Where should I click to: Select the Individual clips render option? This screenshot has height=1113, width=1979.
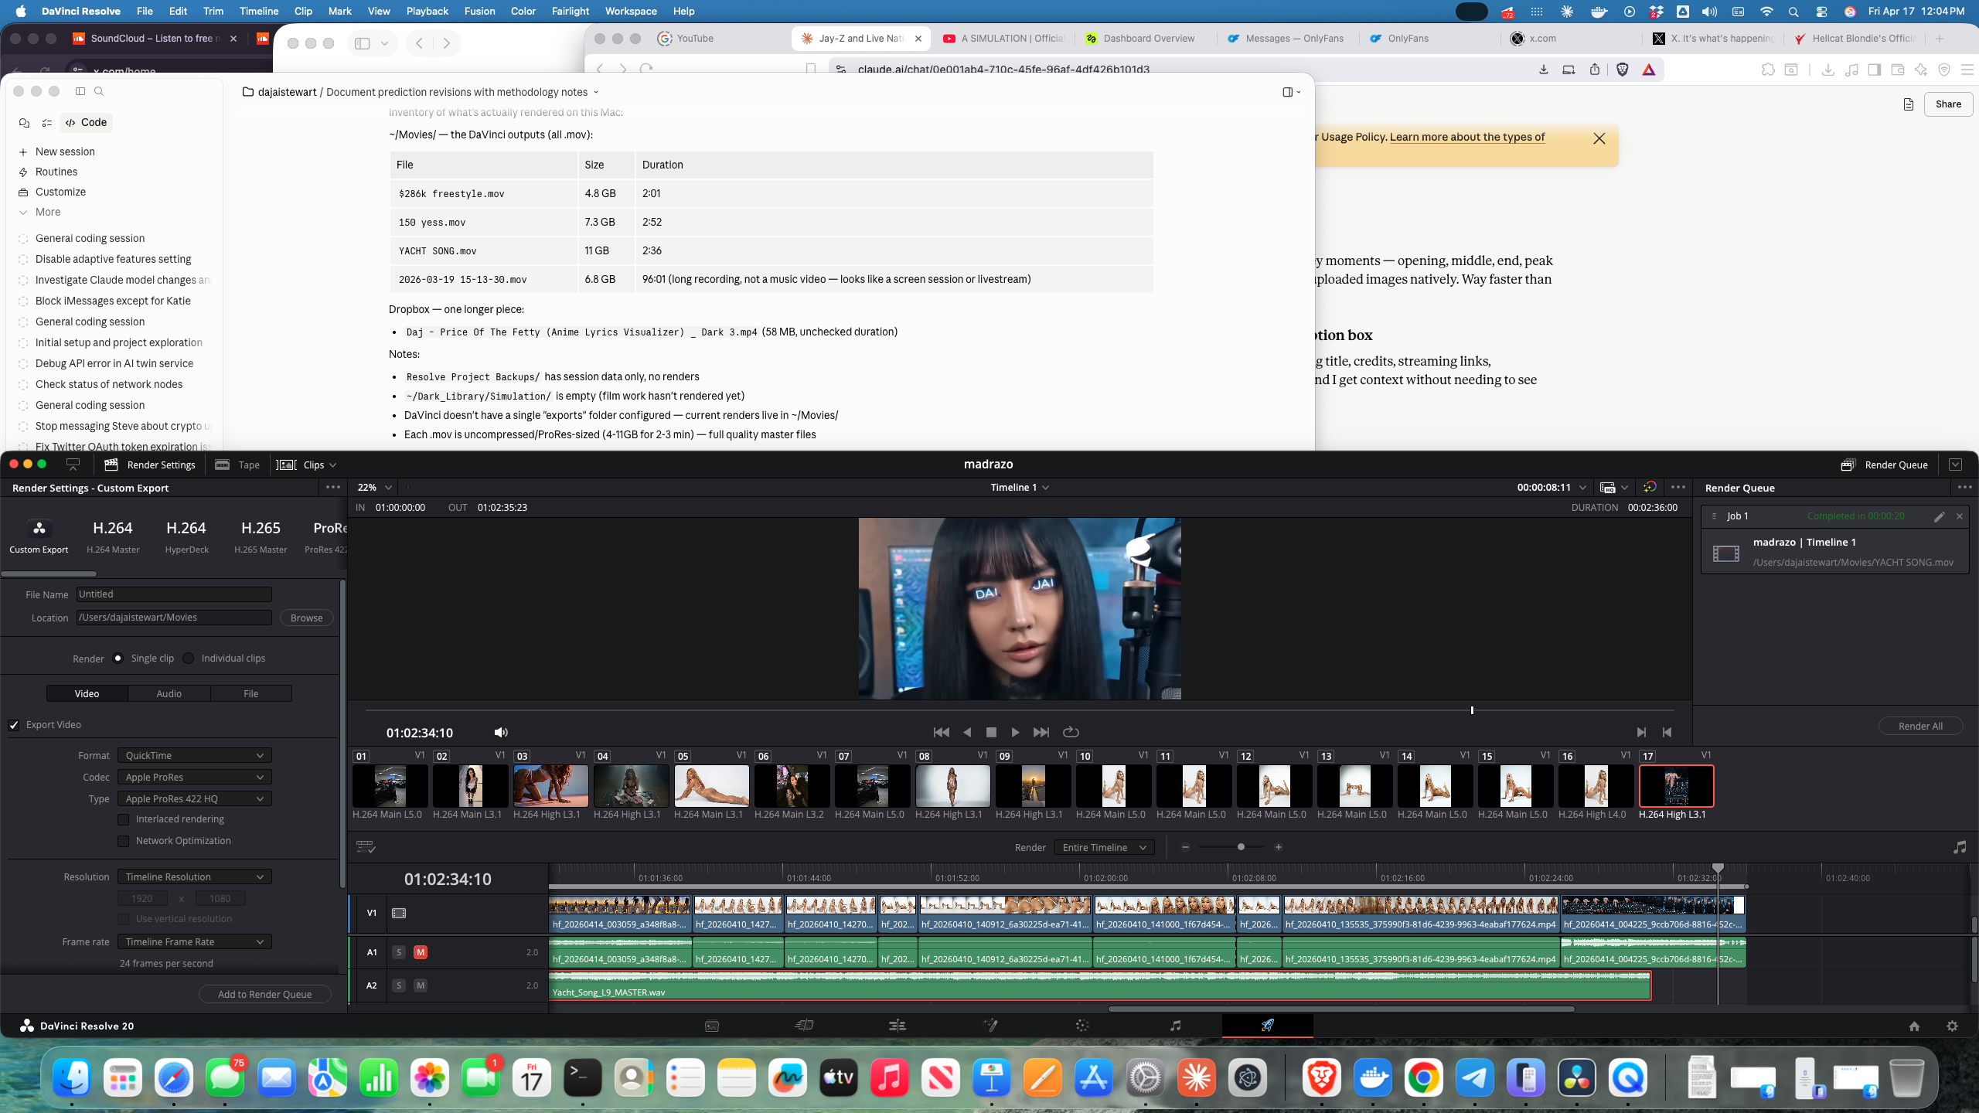(189, 659)
